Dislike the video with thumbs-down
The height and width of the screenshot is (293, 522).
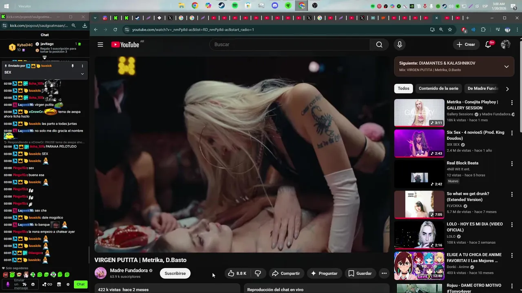click(x=258, y=273)
